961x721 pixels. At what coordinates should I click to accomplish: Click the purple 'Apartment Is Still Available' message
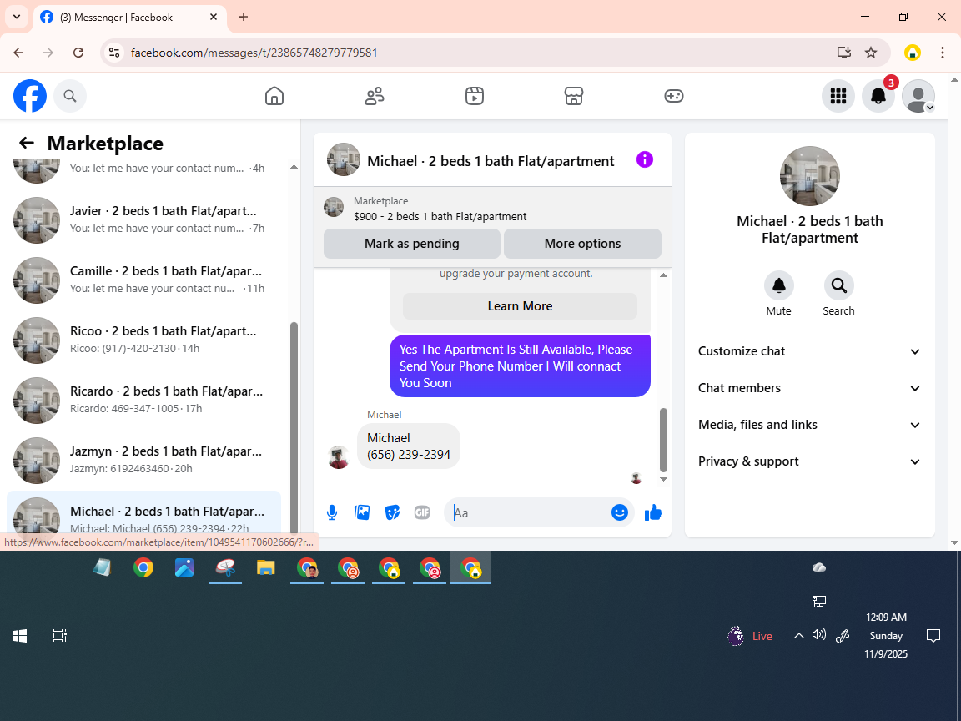(x=520, y=366)
